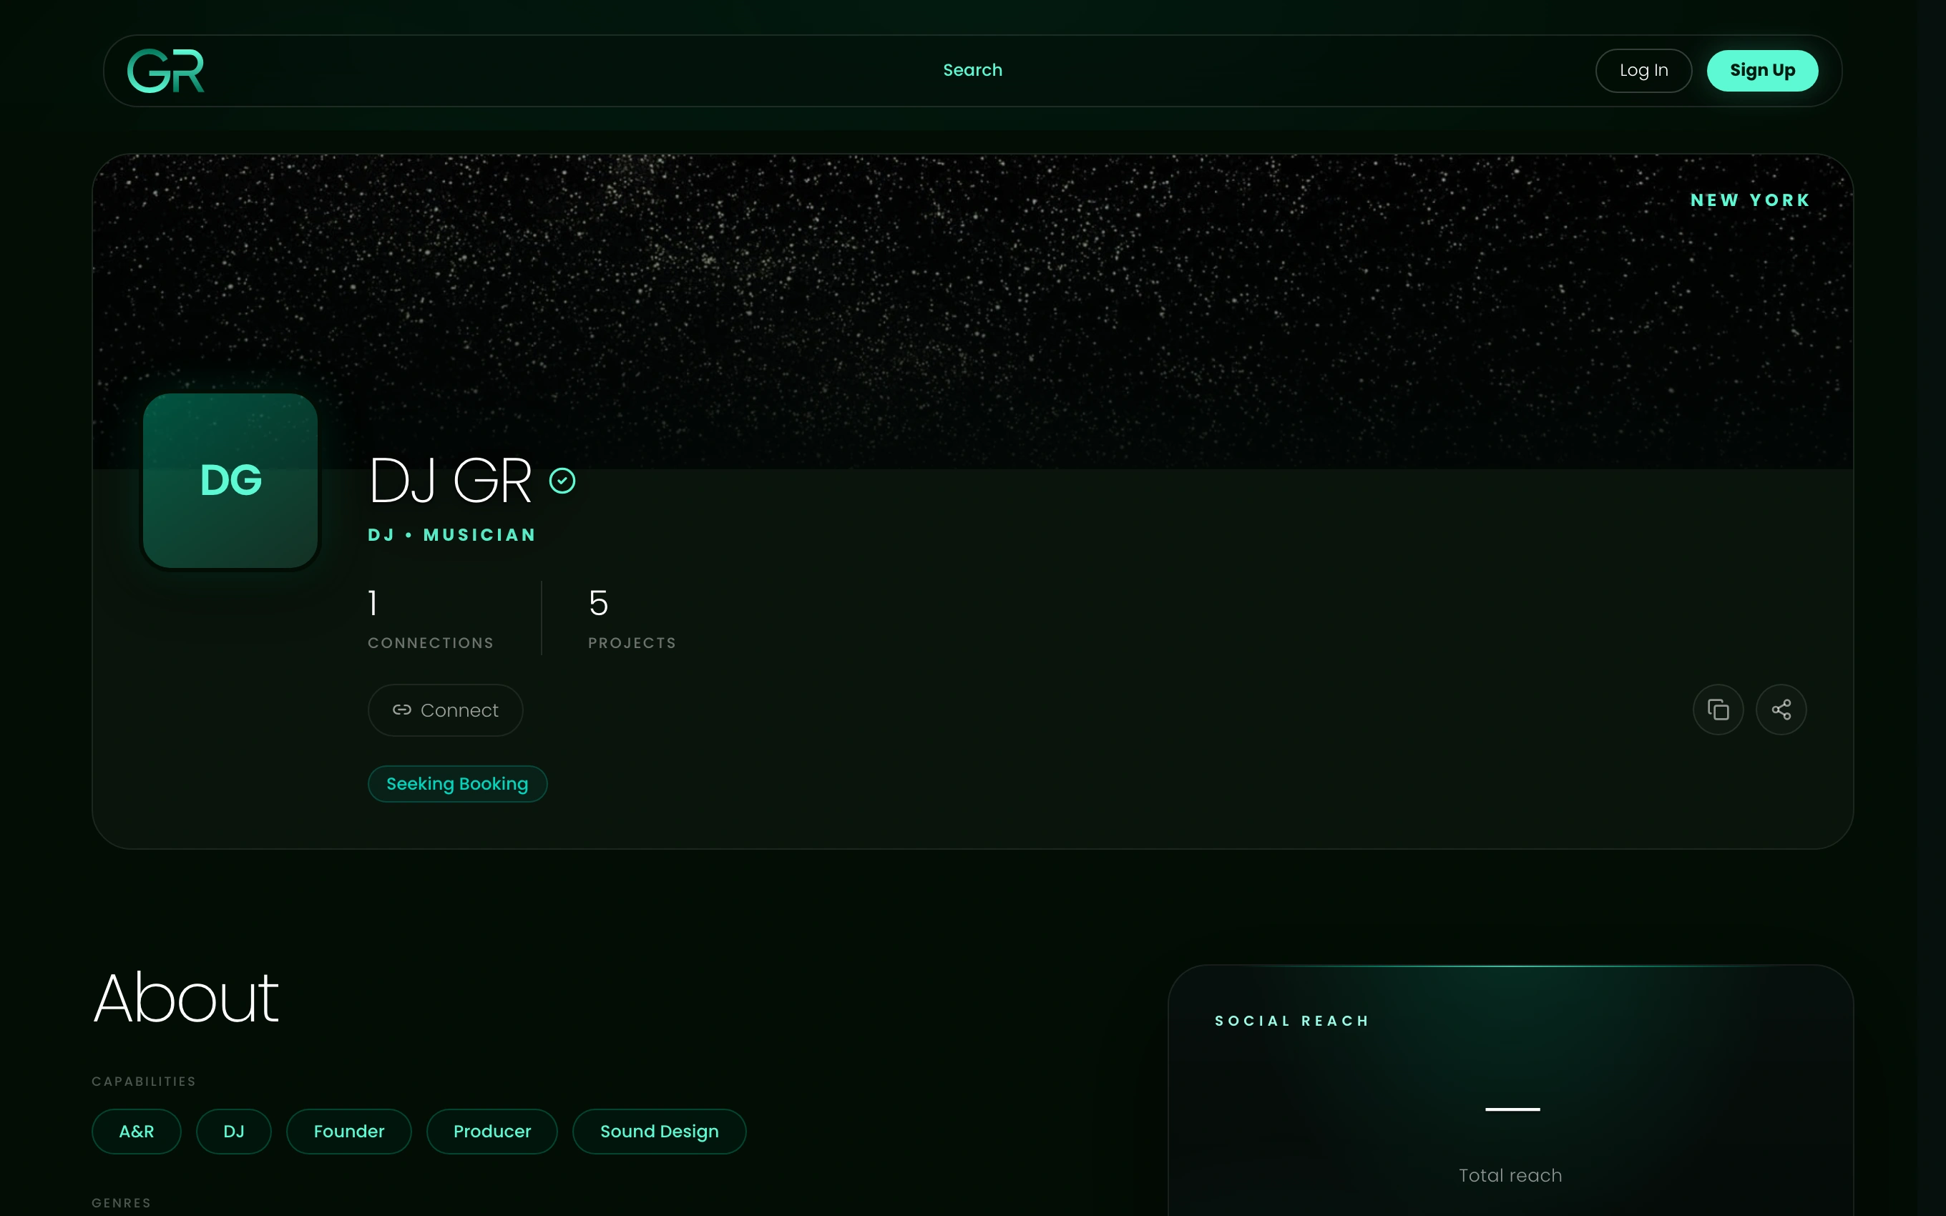Click the Seeking Booking tag

tap(458, 783)
